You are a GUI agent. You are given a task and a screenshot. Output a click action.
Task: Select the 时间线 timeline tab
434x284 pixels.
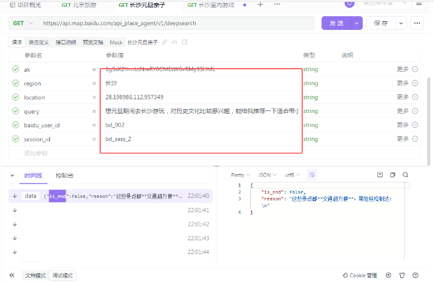tap(33, 175)
